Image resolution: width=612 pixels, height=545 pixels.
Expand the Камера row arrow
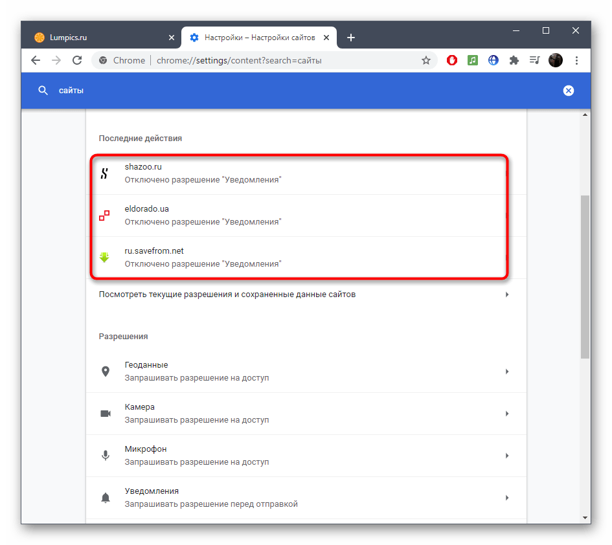point(507,414)
